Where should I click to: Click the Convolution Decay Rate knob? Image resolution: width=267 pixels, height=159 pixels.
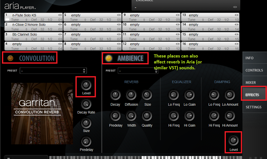pos(86,104)
